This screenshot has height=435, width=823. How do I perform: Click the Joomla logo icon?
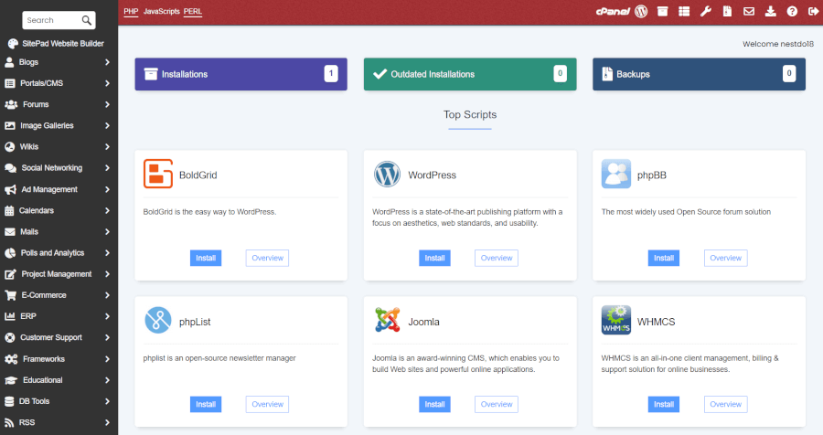[x=388, y=320]
